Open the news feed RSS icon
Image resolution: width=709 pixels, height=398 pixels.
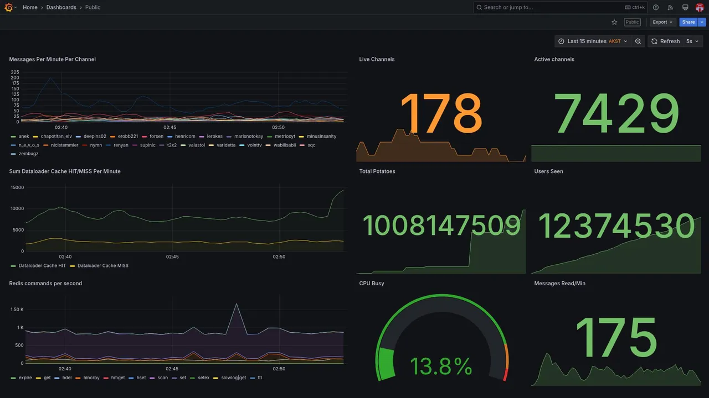click(x=670, y=7)
